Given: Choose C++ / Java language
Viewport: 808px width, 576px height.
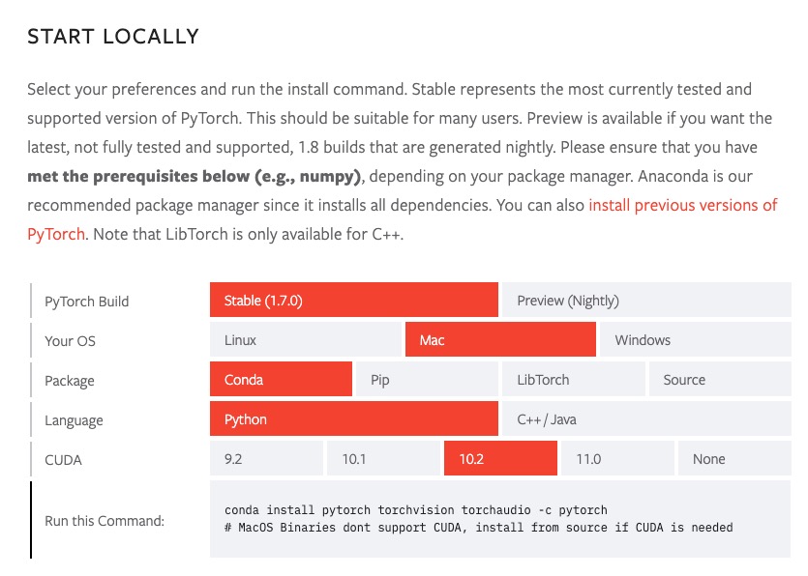Looking at the screenshot, I should [x=646, y=419].
